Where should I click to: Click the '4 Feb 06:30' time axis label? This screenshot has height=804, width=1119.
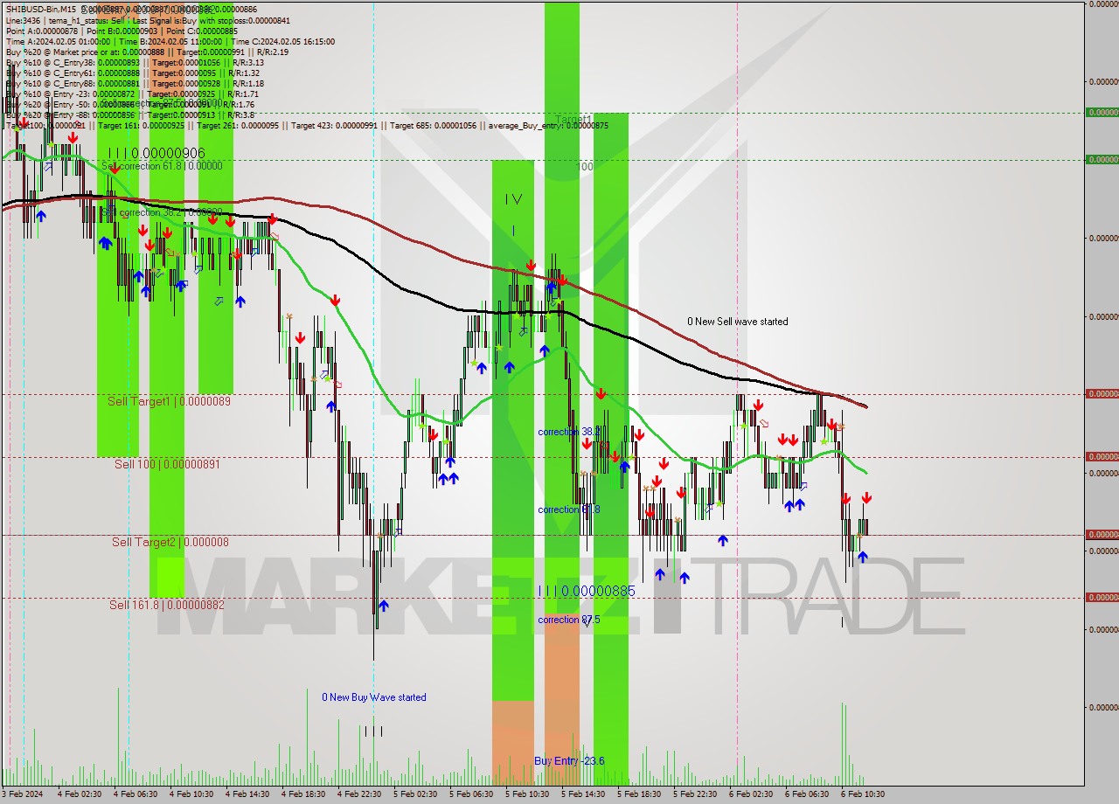135,794
